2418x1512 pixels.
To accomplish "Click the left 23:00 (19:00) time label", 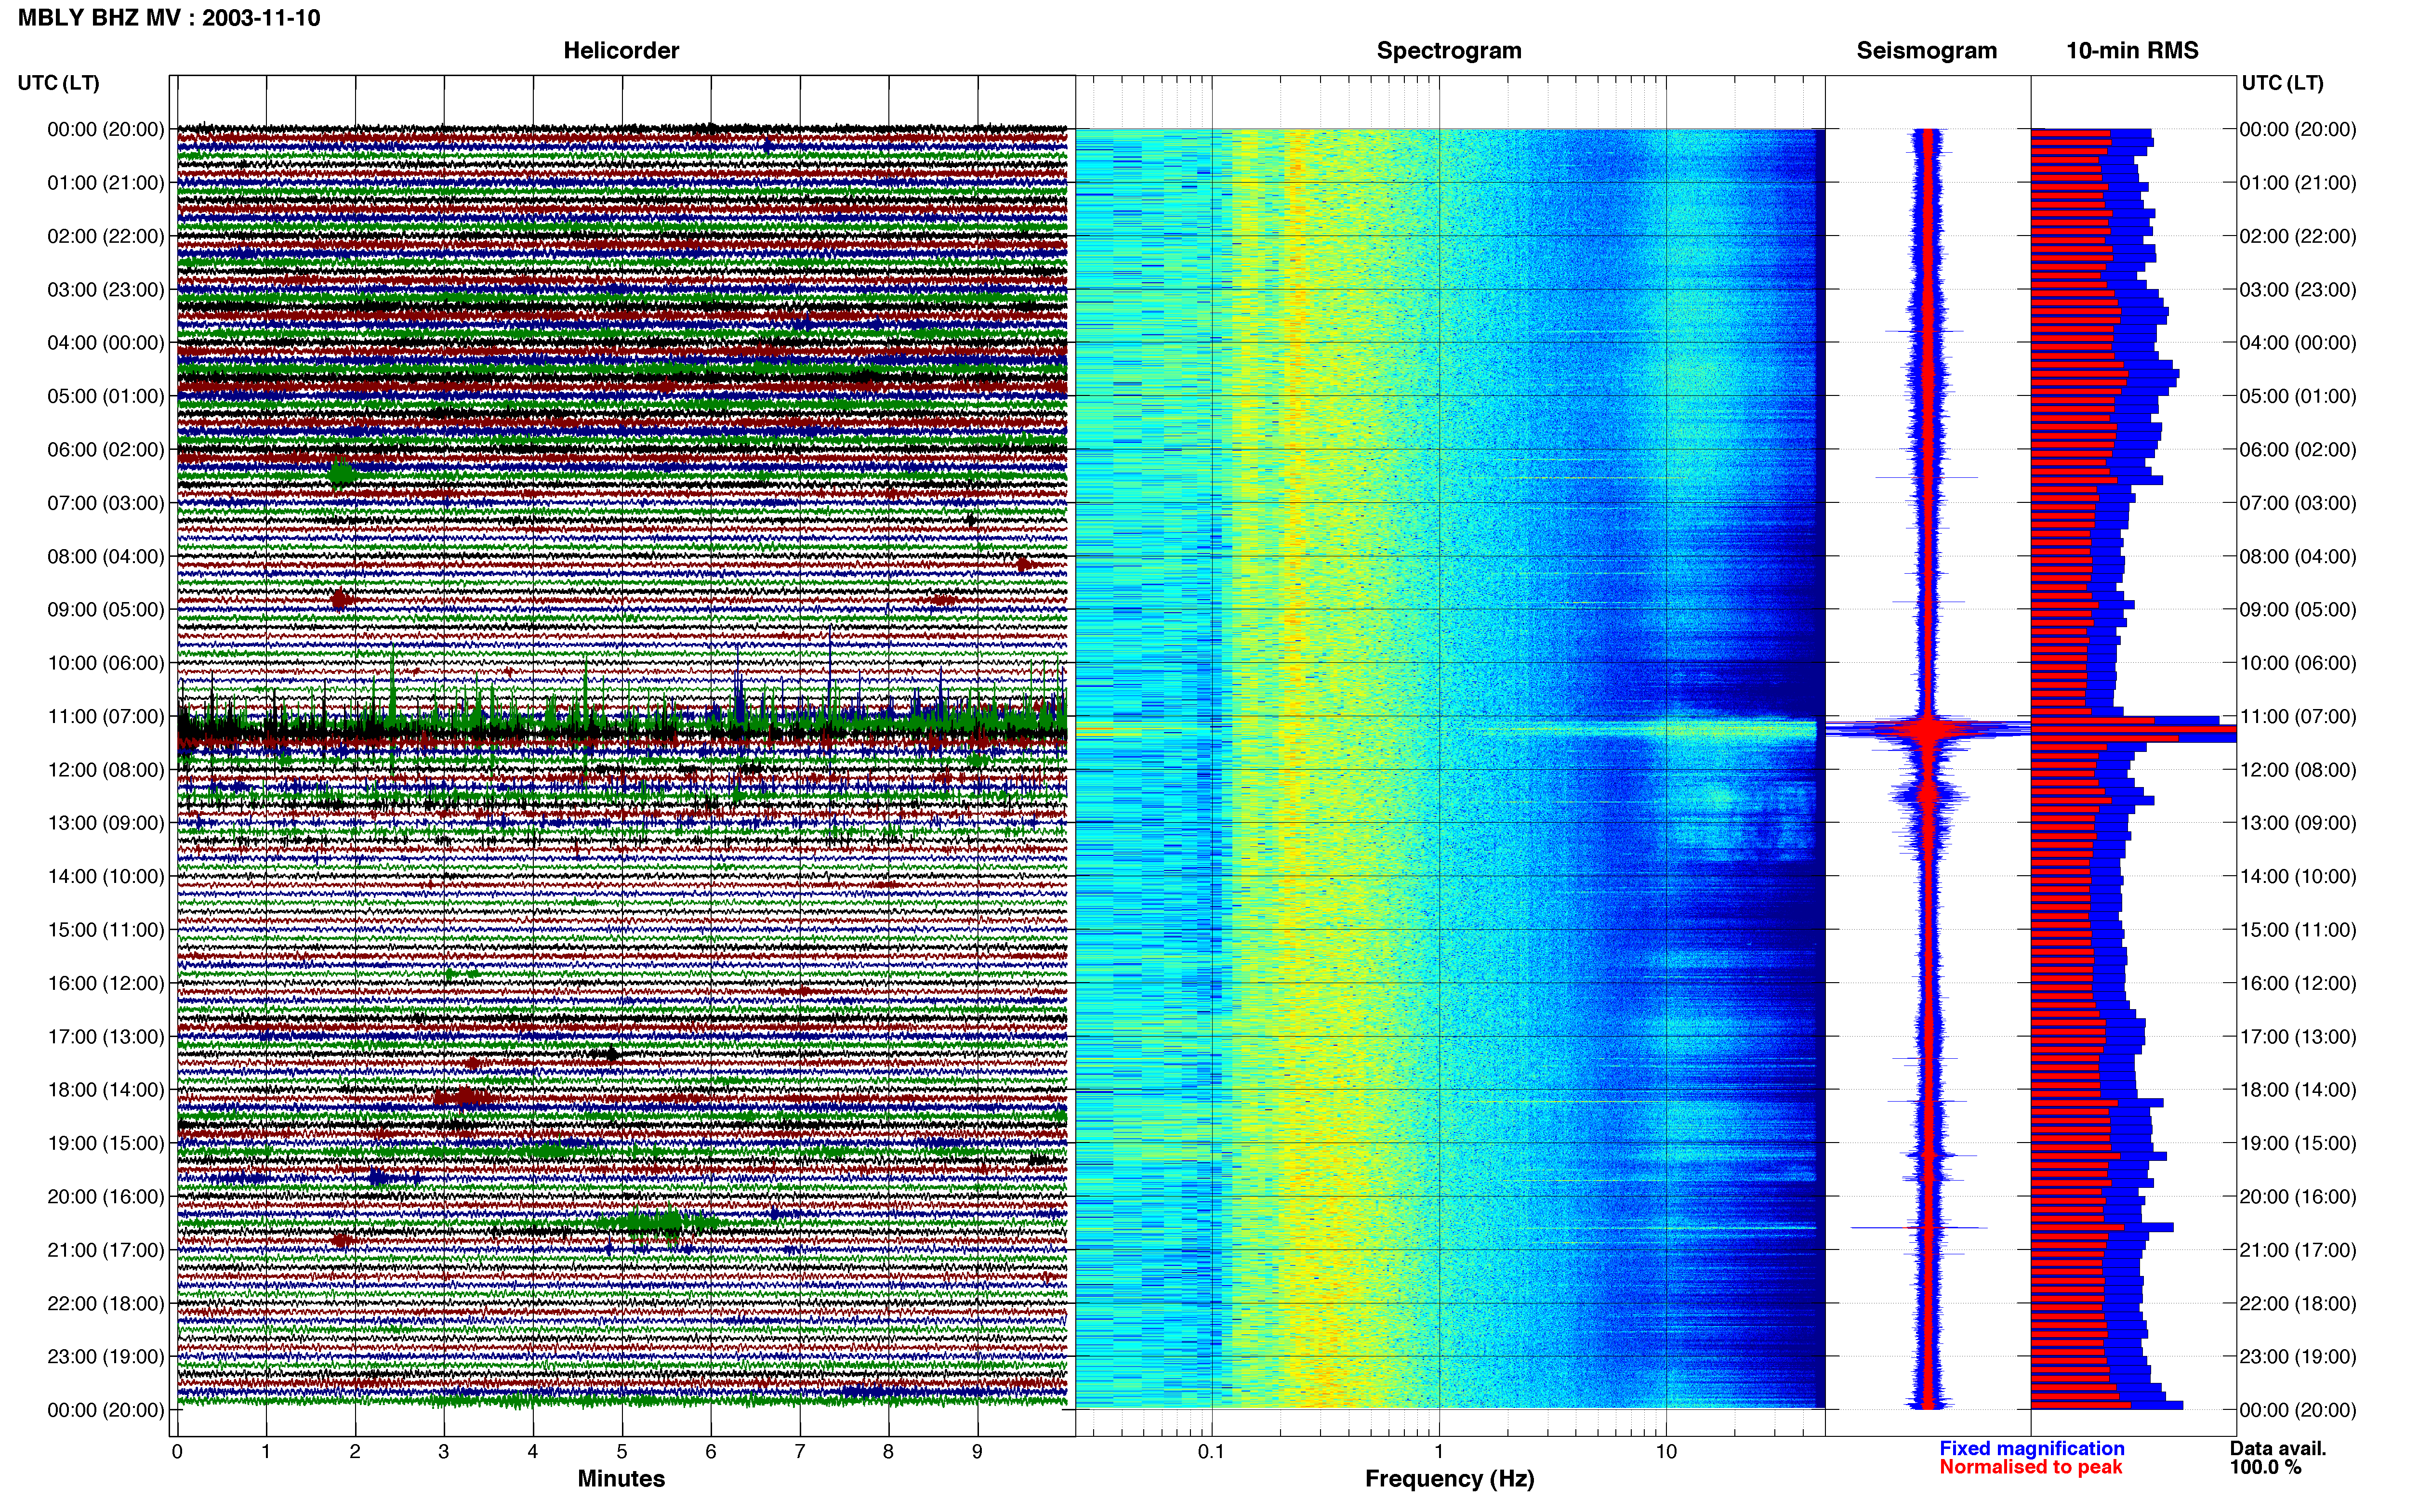I will pos(106,1357).
